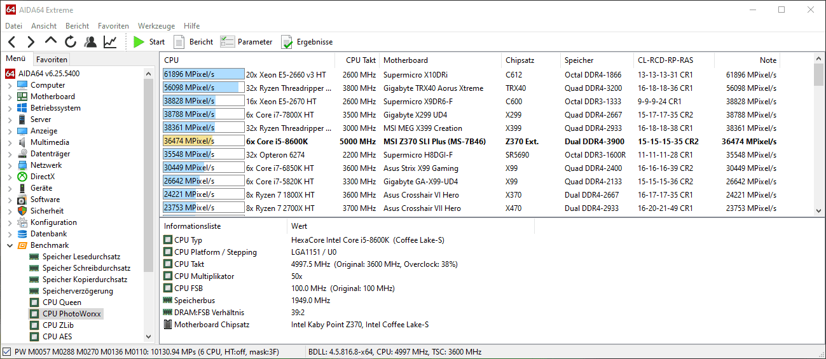This screenshot has width=826, height=359.
Task: Click the Sicherheit shield icon
Action: 22,211
